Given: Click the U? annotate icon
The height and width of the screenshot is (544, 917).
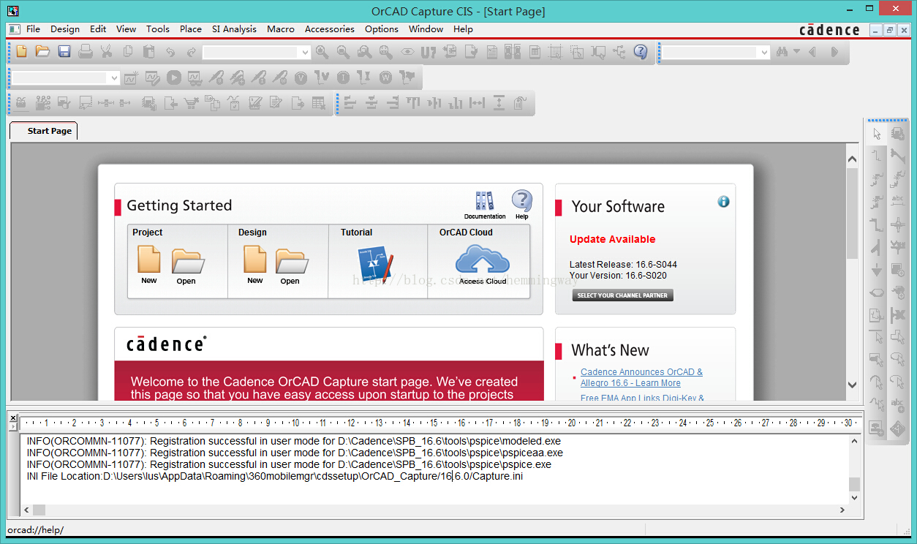Looking at the screenshot, I should tap(429, 52).
